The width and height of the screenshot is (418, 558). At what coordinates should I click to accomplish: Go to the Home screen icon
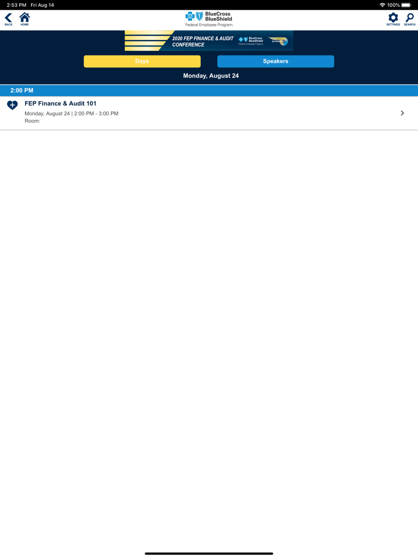tap(24, 19)
